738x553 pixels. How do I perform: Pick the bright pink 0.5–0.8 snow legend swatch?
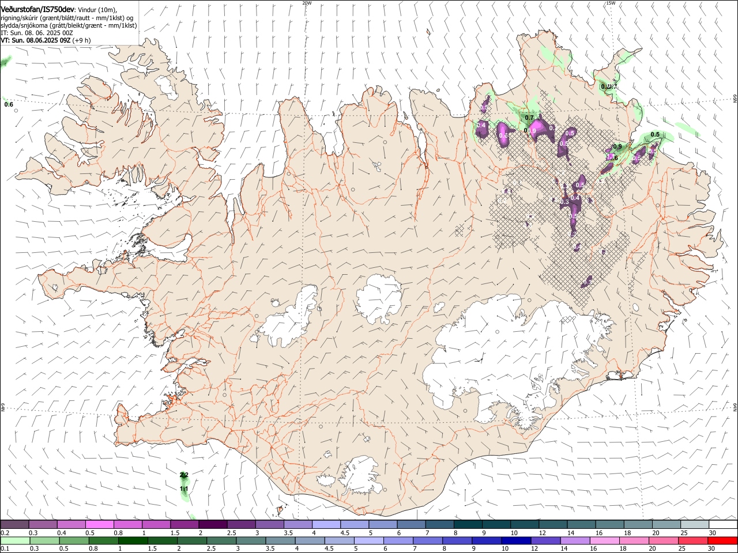tap(100, 525)
